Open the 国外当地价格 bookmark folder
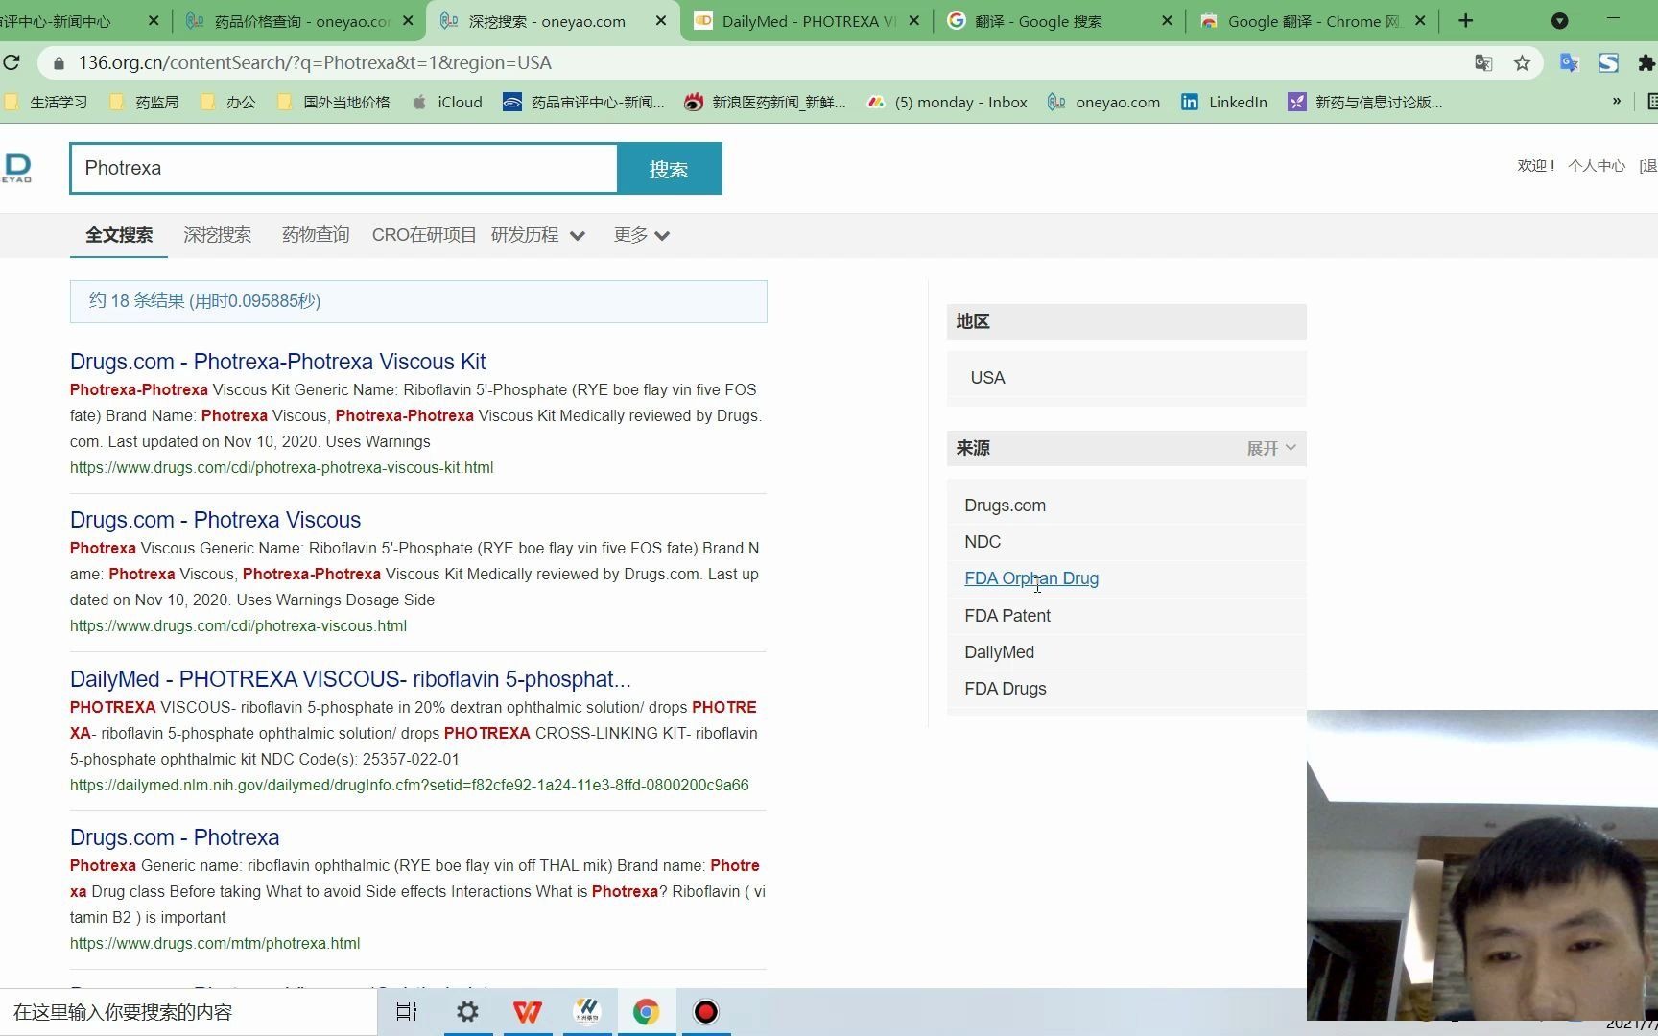Viewport: 1658px width, 1036px height. 334,102
